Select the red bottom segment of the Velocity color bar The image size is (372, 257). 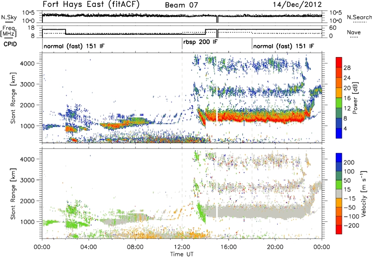click(x=339, y=230)
